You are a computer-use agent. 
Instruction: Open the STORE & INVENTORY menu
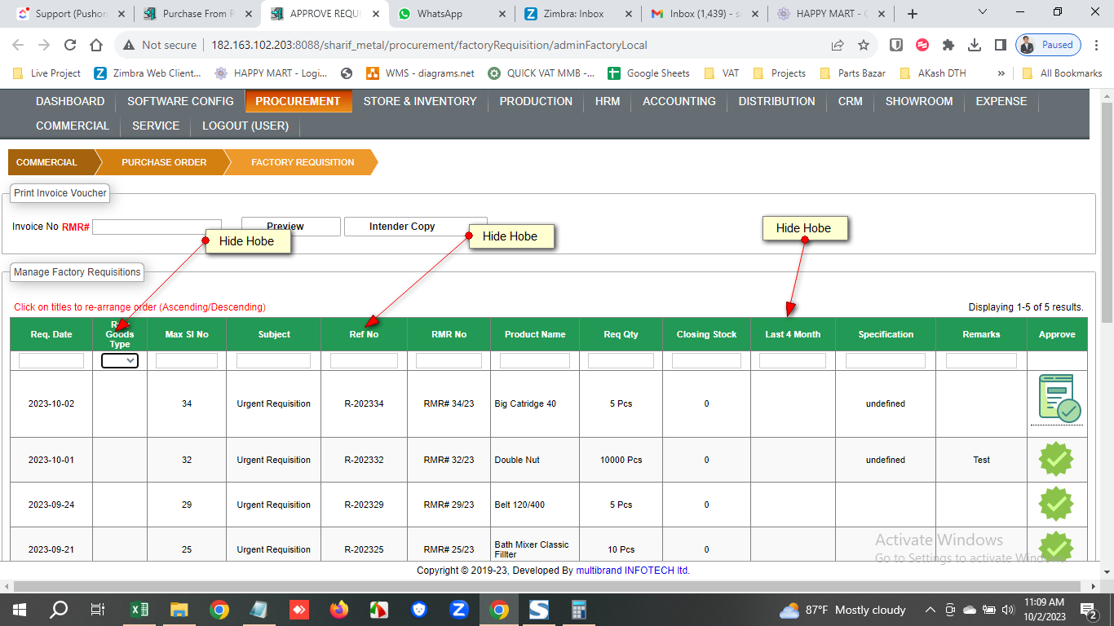click(420, 101)
